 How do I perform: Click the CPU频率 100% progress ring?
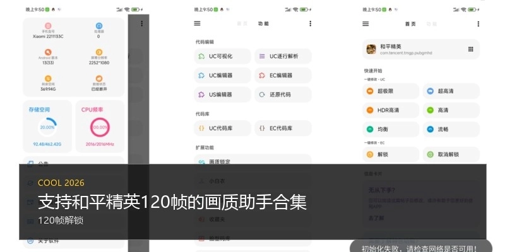[100, 127]
